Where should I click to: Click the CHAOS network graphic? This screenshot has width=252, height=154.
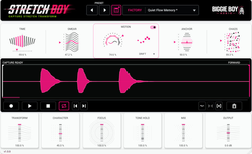[x=233, y=42]
